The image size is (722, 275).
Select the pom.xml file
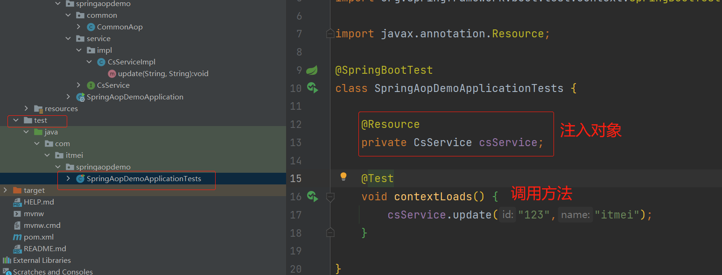39,237
